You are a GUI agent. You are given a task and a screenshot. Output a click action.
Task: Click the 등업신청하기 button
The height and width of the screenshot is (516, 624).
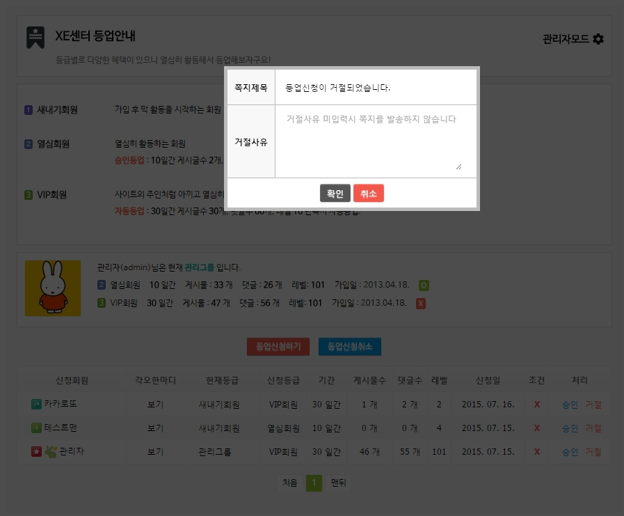278,347
